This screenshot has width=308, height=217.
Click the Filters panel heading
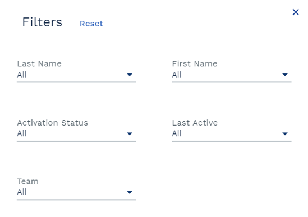42,22
